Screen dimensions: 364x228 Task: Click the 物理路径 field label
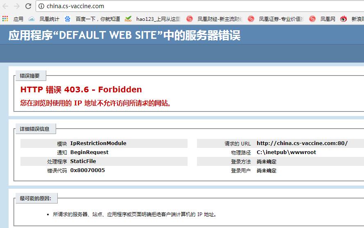pyautogui.click(x=241, y=153)
